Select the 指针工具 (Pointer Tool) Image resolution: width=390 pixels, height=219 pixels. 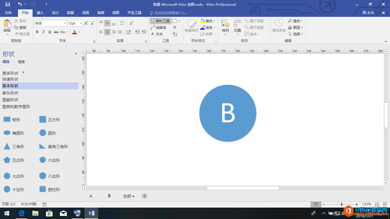161,21
